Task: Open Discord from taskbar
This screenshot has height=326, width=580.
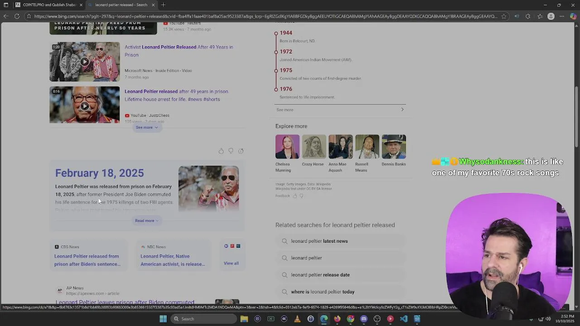Action: [x=364, y=319]
